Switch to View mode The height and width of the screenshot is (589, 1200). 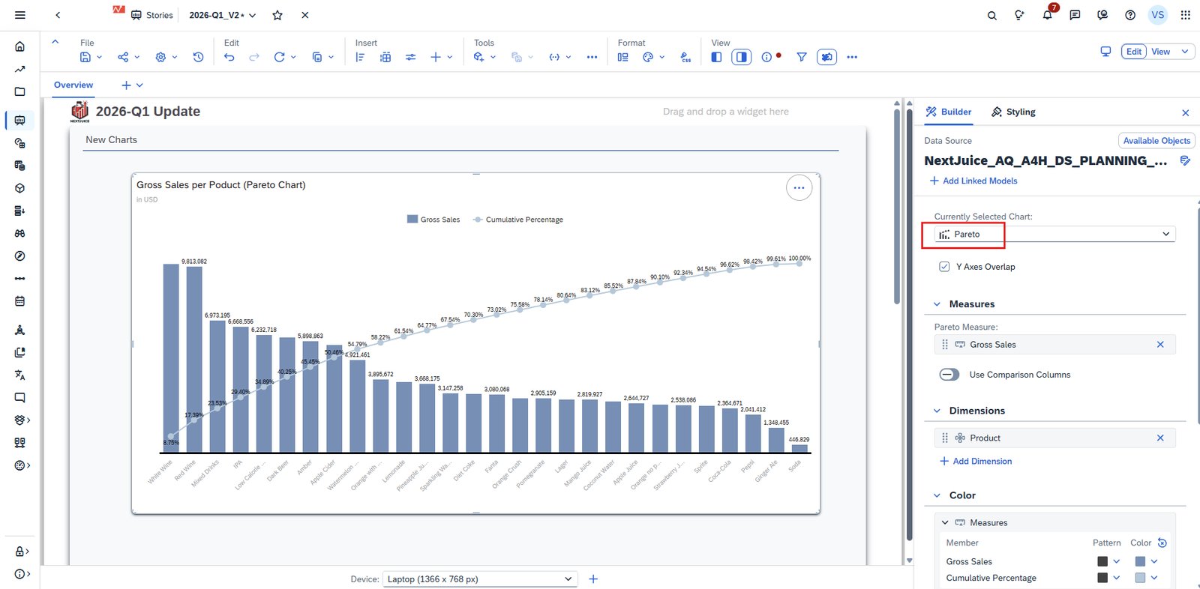pyautogui.click(x=1161, y=52)
